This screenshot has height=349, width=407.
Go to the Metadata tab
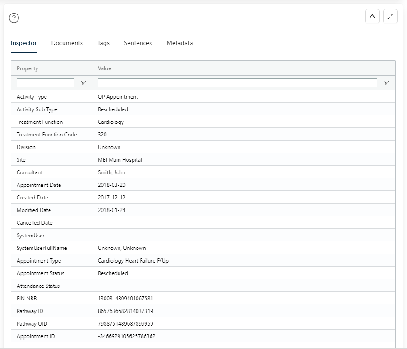179,43
